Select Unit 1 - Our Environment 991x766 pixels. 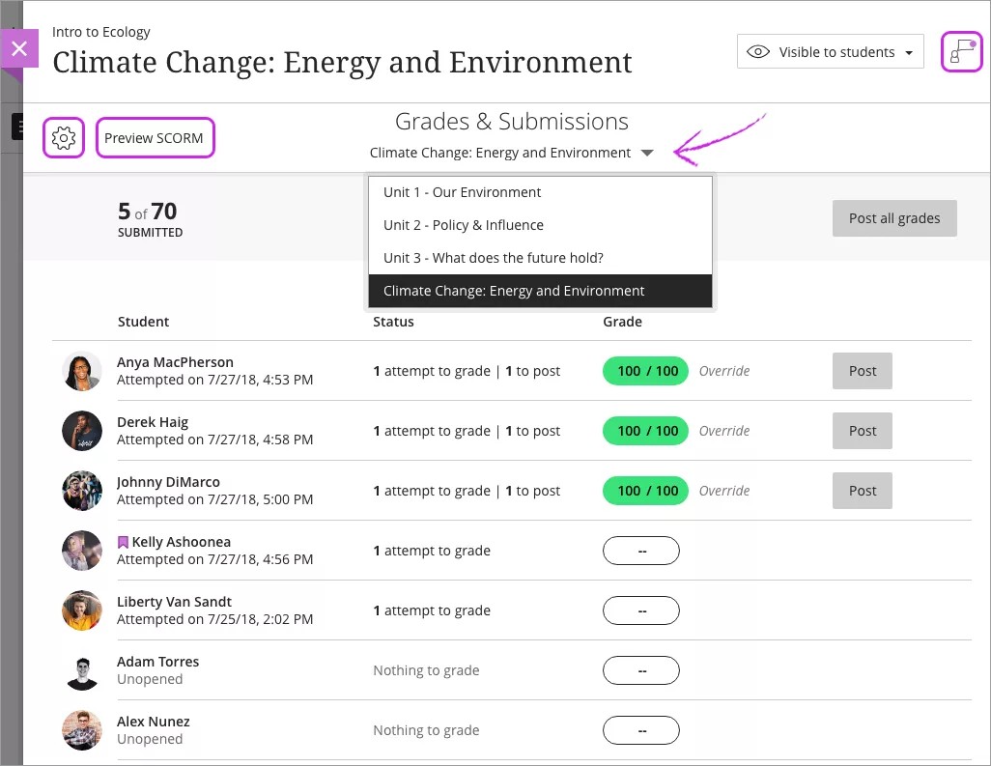(x=462, y=192)
